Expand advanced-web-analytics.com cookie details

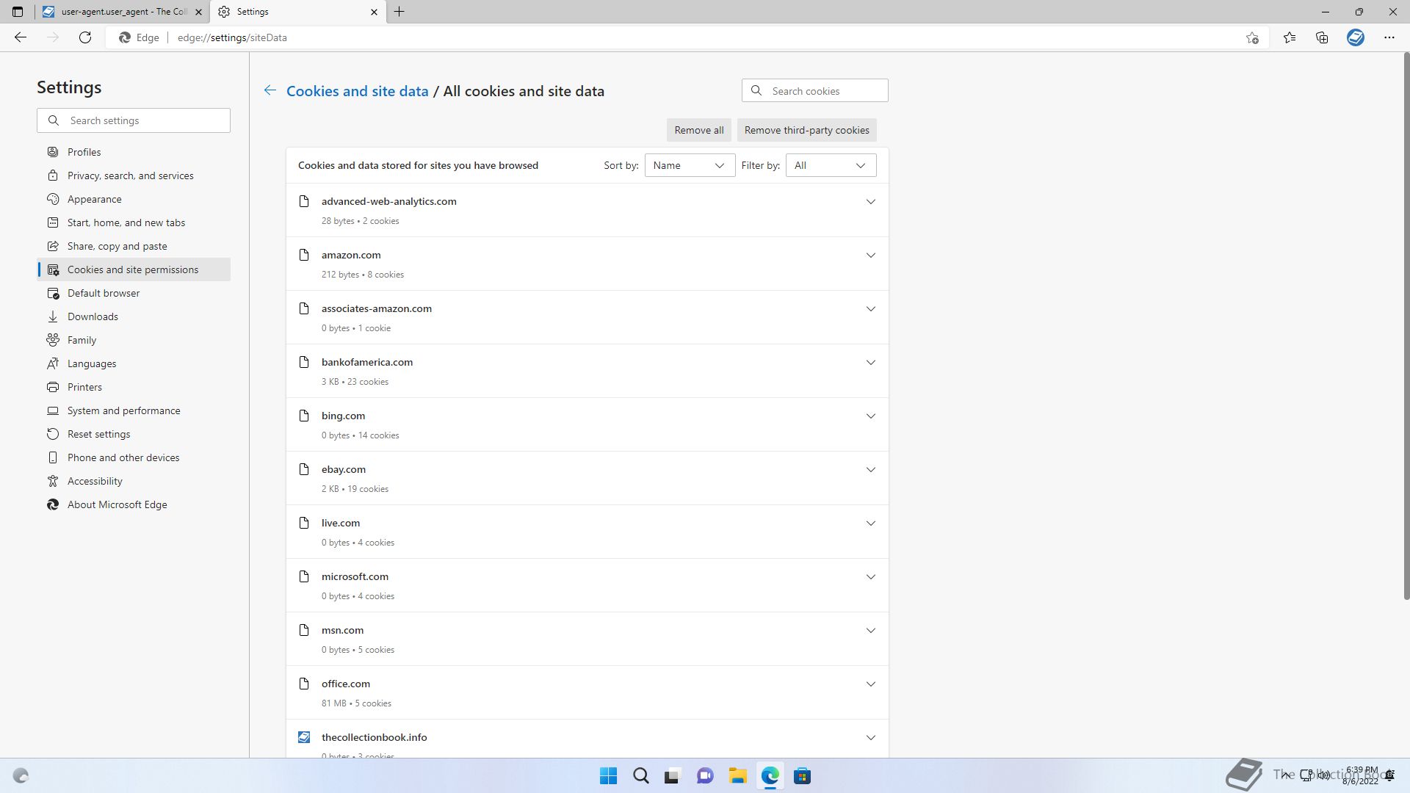[871, 201]
